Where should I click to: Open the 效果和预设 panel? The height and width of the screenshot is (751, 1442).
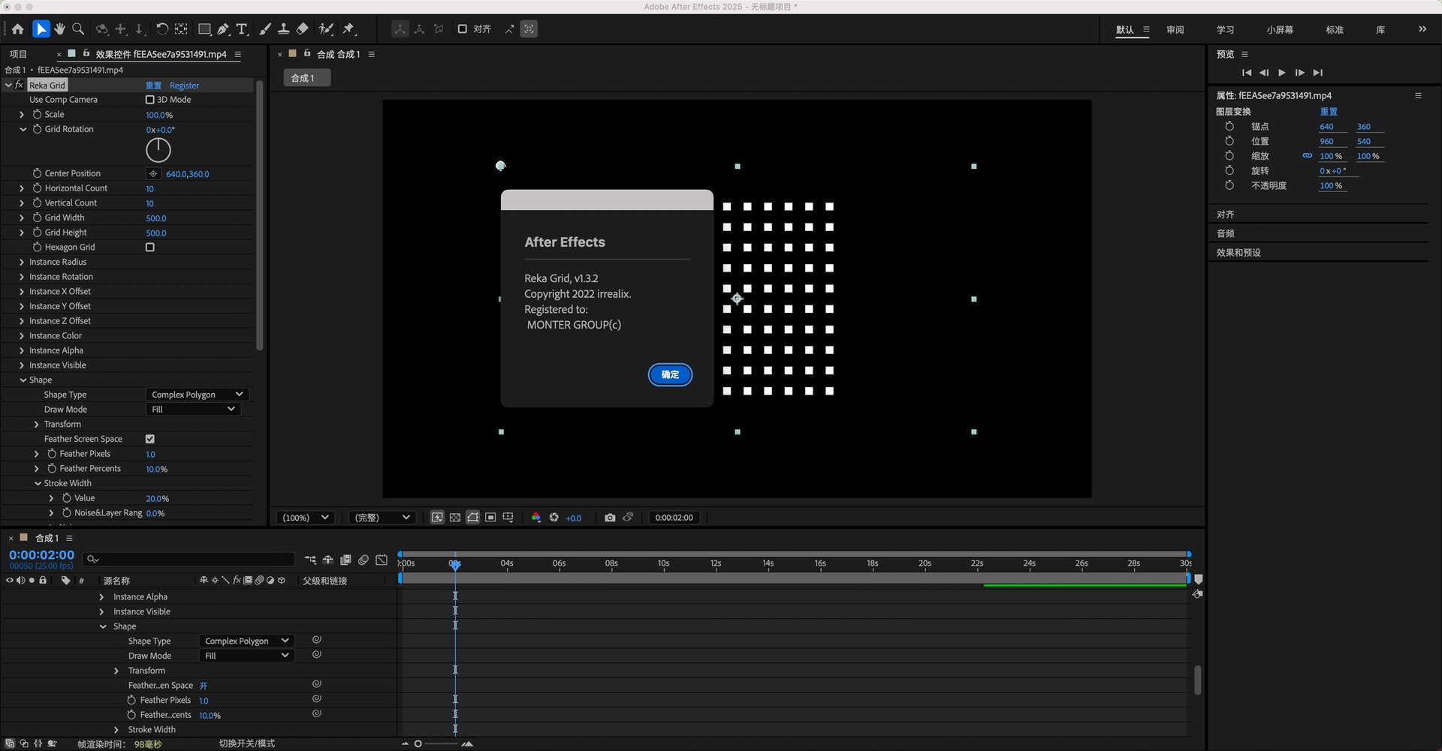(x=1239, y=253)
